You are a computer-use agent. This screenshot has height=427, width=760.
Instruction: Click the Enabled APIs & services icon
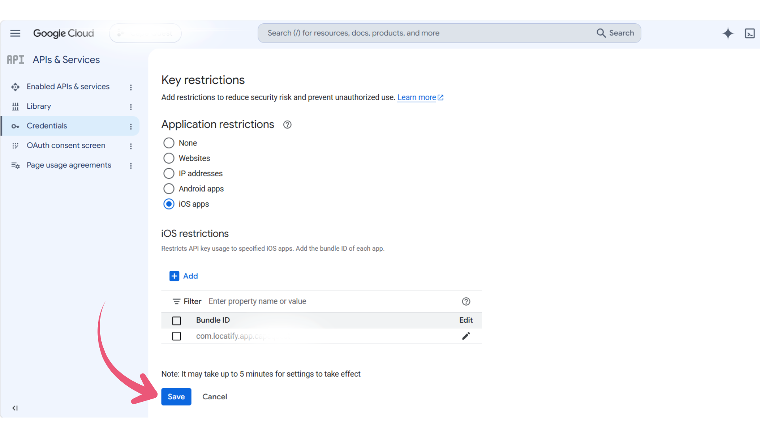point(15,87)
